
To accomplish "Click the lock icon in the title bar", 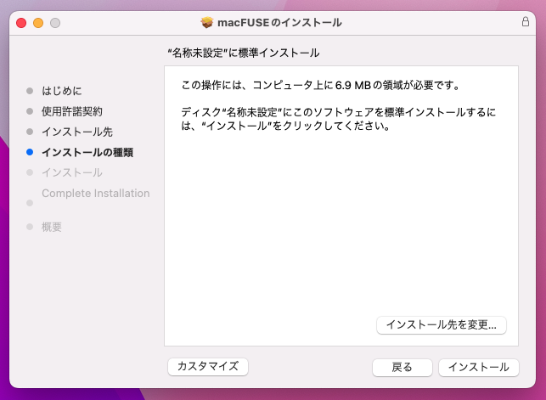I will point(524,21).
